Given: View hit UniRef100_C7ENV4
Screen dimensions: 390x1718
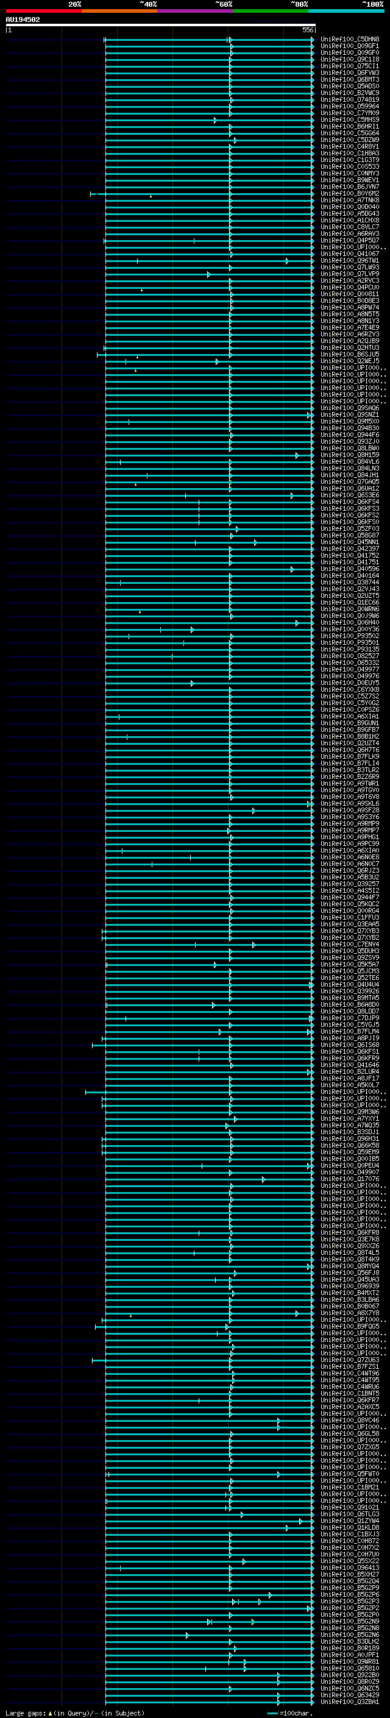Looking at the screenshot, I should pos(350,945).
